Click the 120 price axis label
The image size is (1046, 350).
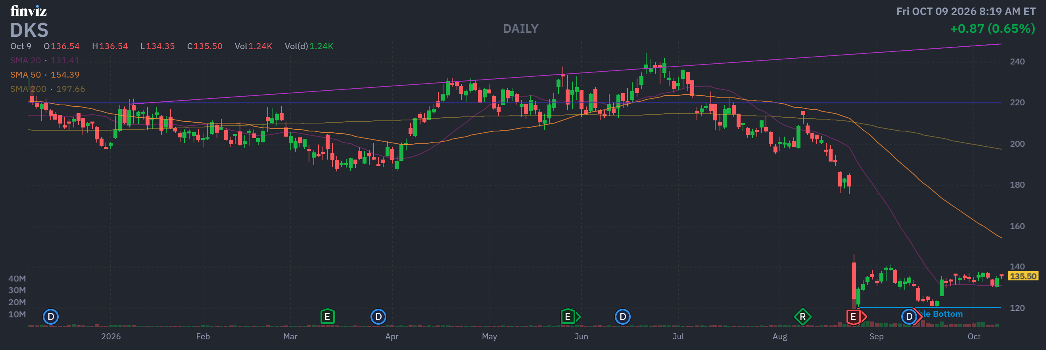[1017, 308]
